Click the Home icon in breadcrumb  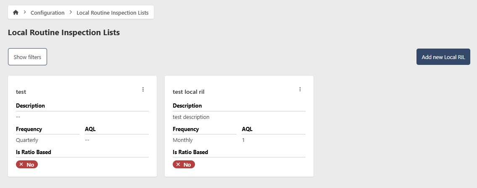(16, 13)
